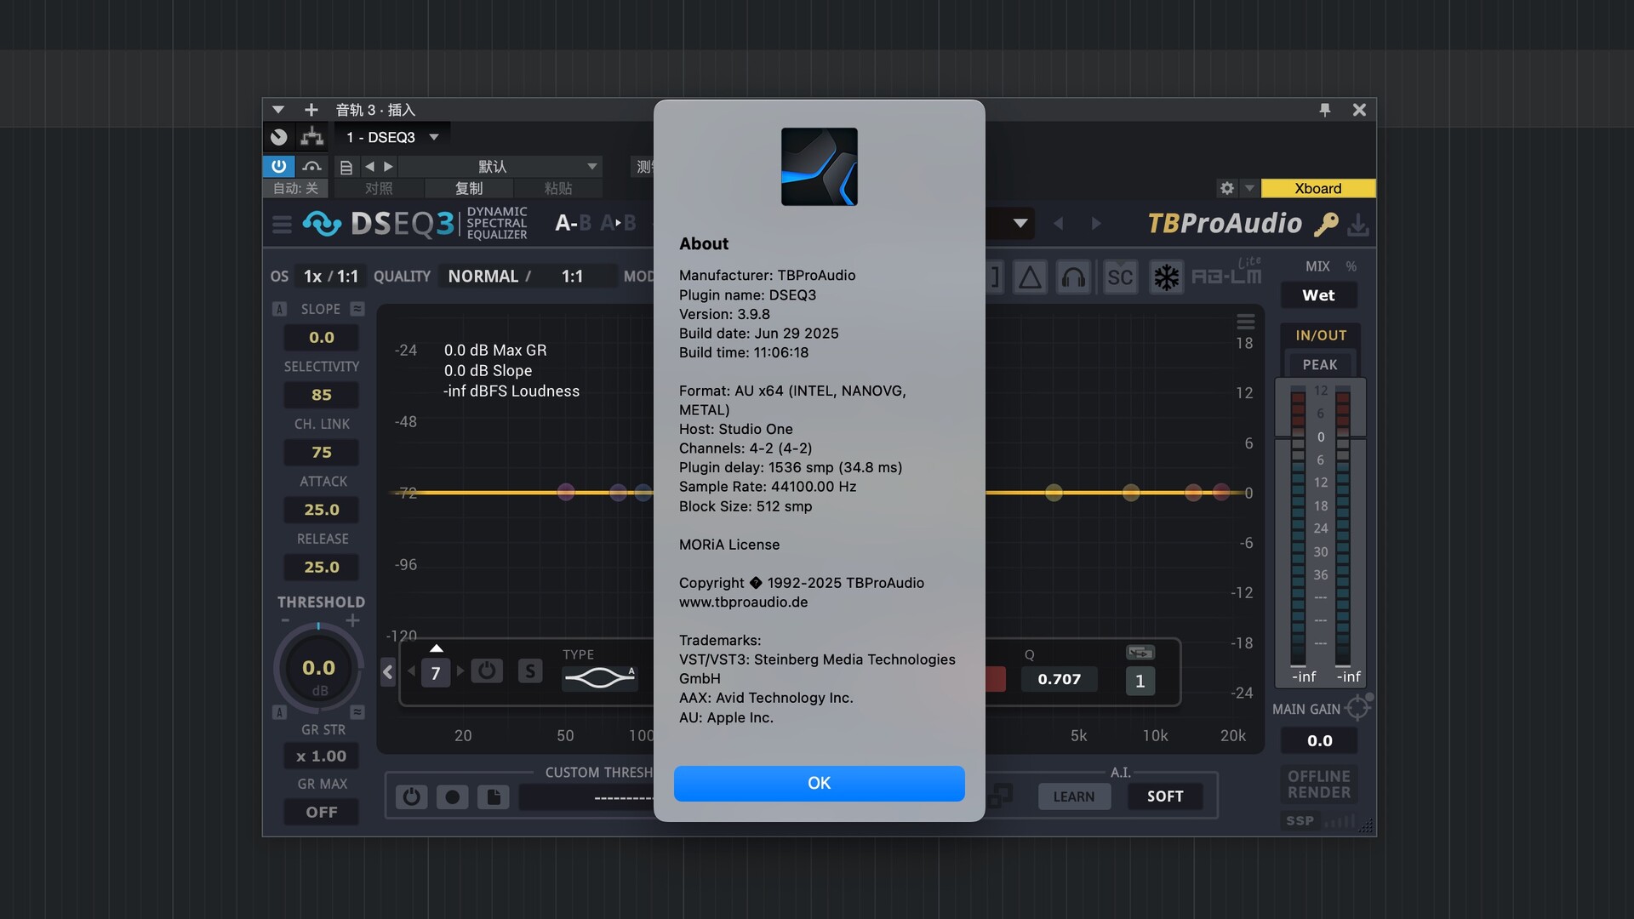This screenshot has width=1634, height=919.
Task: Add an insert with the plus icon
Action: (311, 110)
